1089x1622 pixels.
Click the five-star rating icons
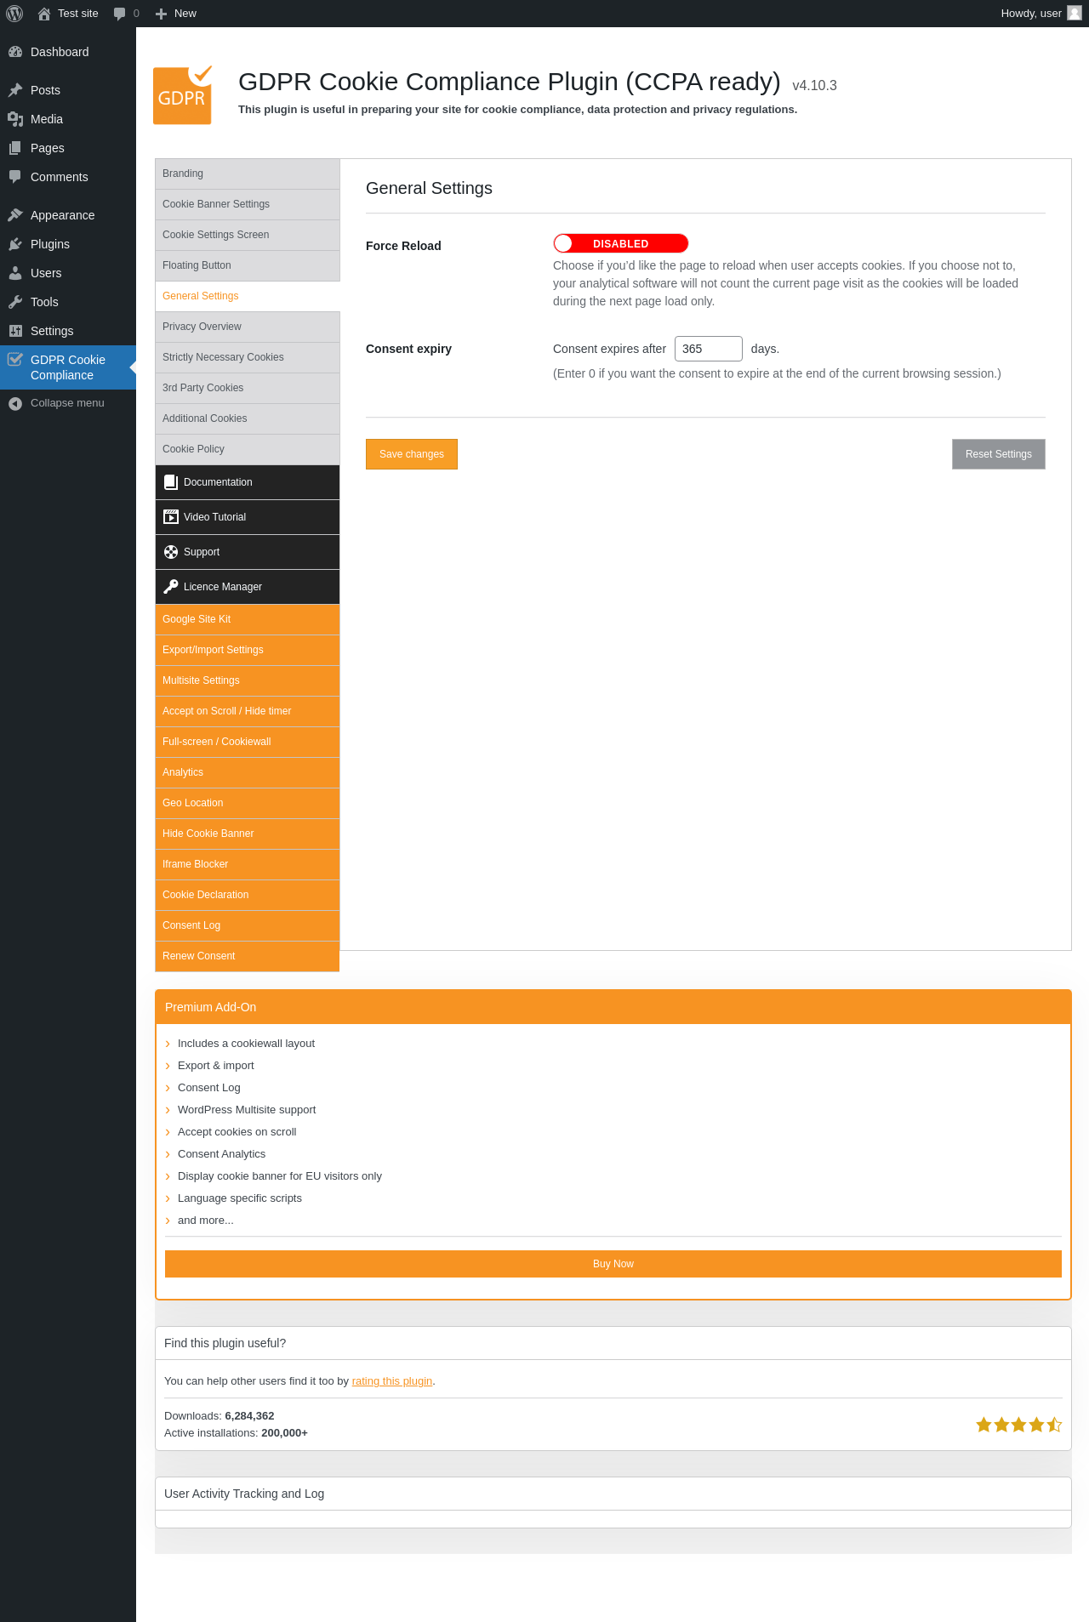1019,1425
